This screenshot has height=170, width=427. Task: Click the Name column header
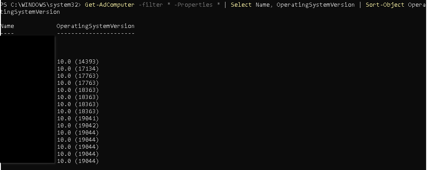[7, 26]
